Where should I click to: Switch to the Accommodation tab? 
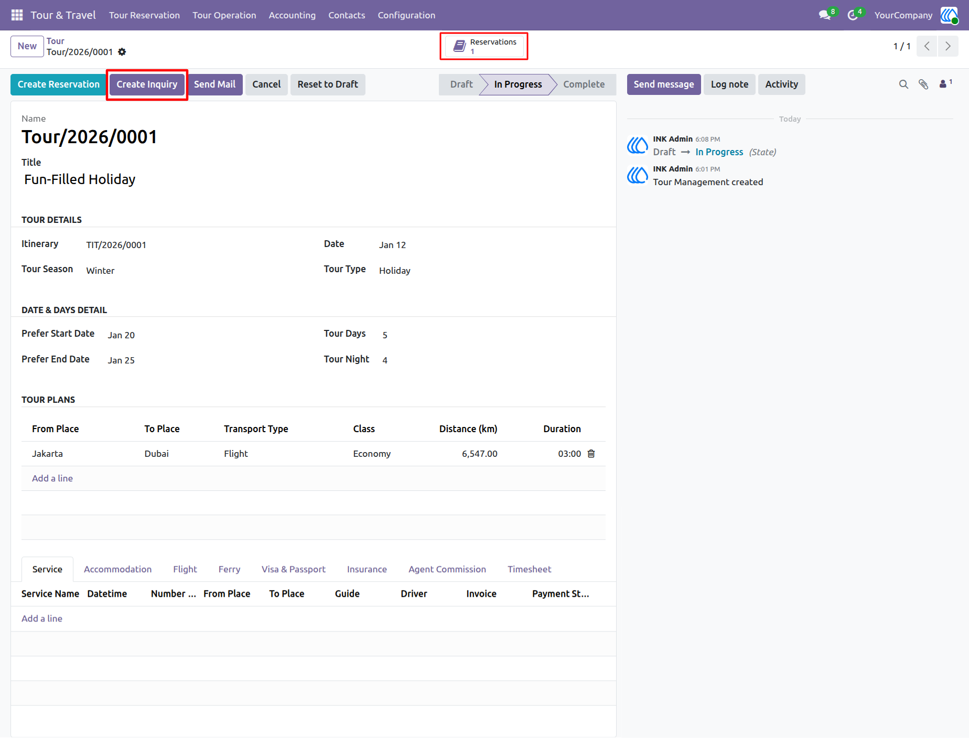pyautogui.click(x=117, y=570)
